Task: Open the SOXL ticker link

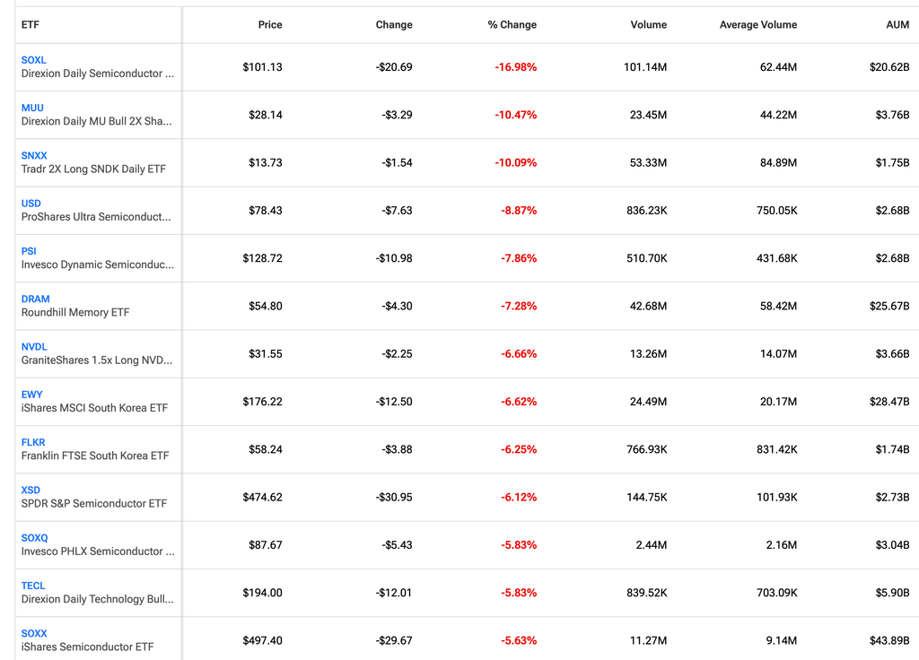Action: click(x=33, y=60)
